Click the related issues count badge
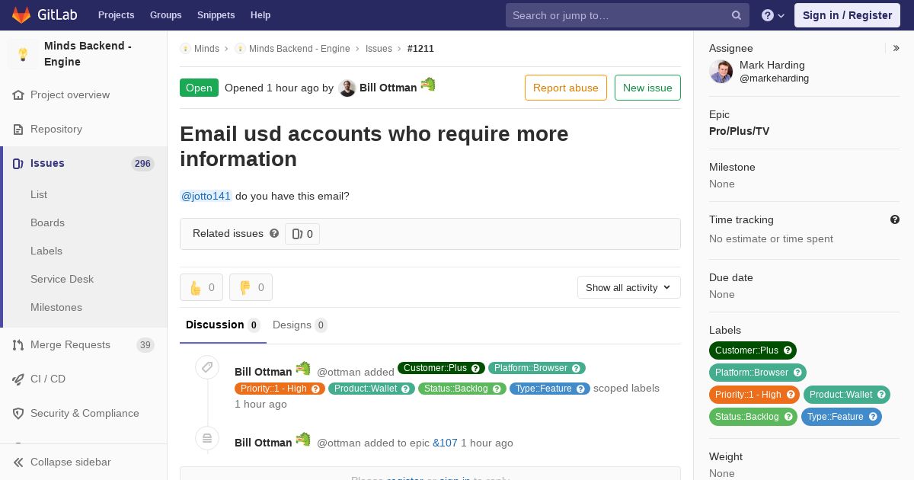This screenshot has height=480, width=914. tap(302, 234)
